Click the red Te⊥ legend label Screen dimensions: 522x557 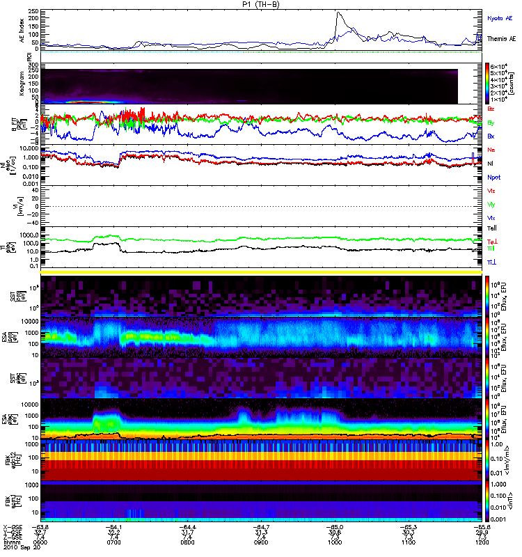pos(491,242)
